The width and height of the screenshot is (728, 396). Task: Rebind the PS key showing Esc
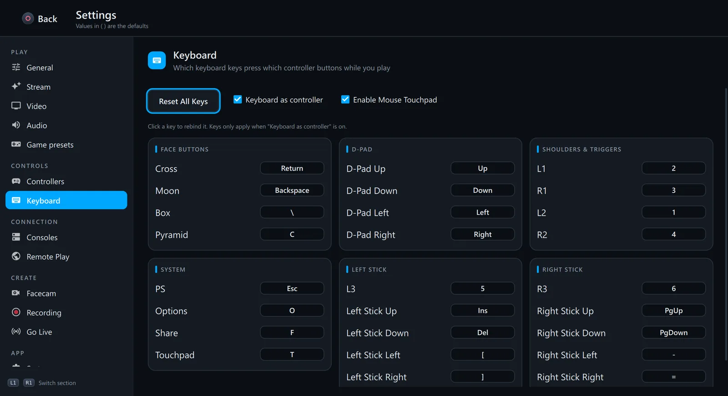pyautogui.click(x=292, y=288)
